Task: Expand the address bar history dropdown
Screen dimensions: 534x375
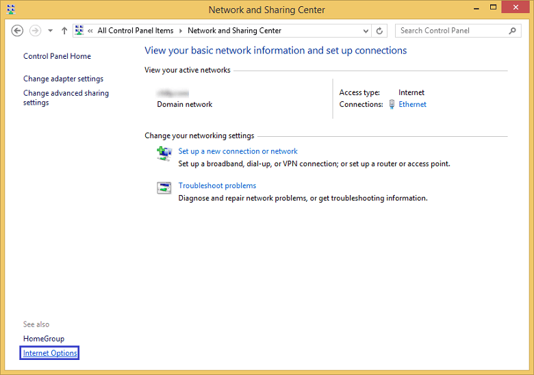Action: click(366, 31)
